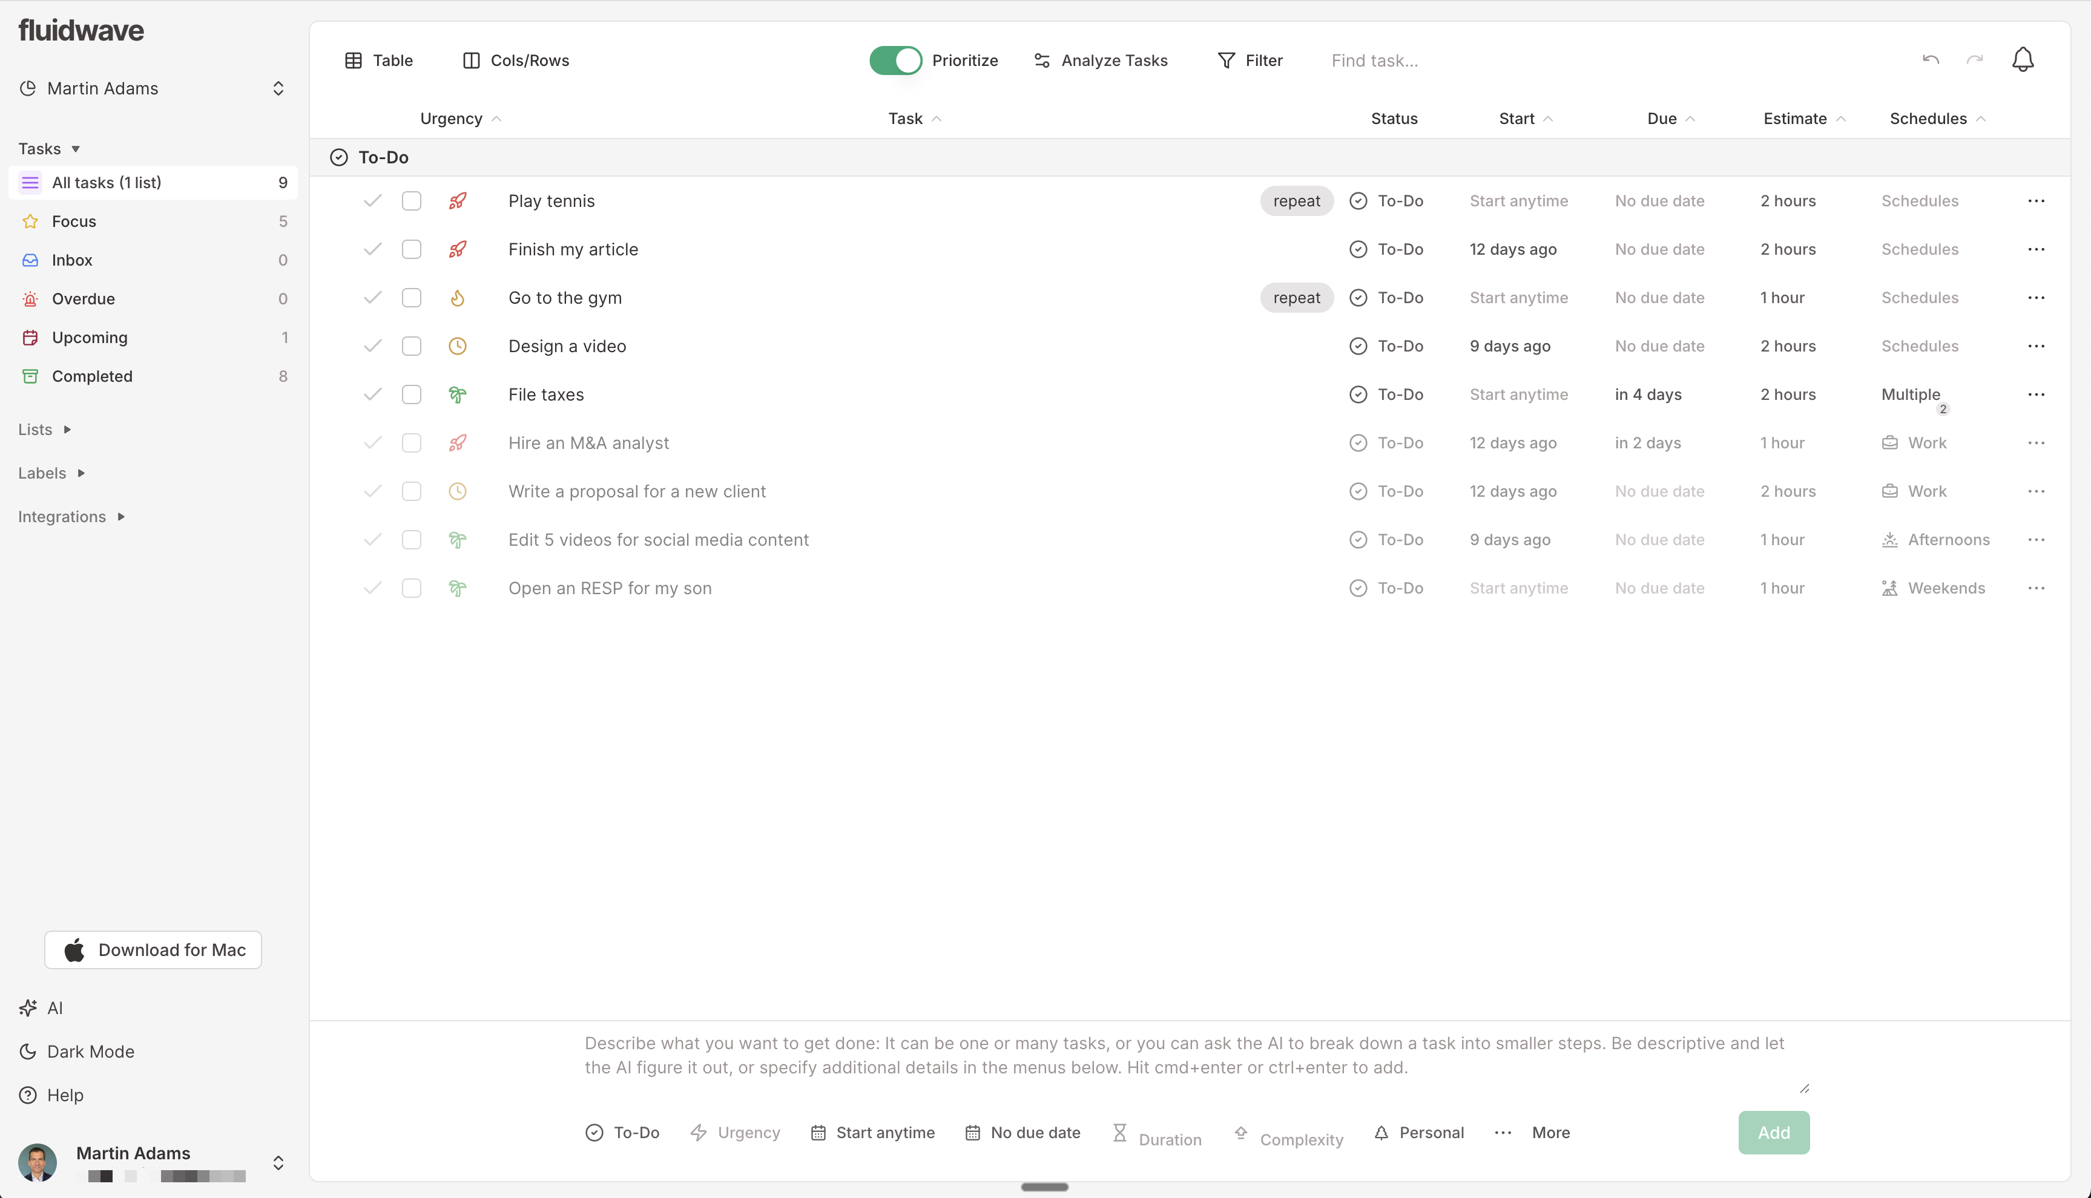
Task: Open more options for File taxes row
Action: pyautogui.click(x=2036, y=395)
